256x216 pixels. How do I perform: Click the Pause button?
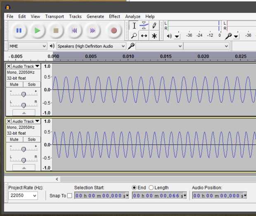tap(19, 30)
